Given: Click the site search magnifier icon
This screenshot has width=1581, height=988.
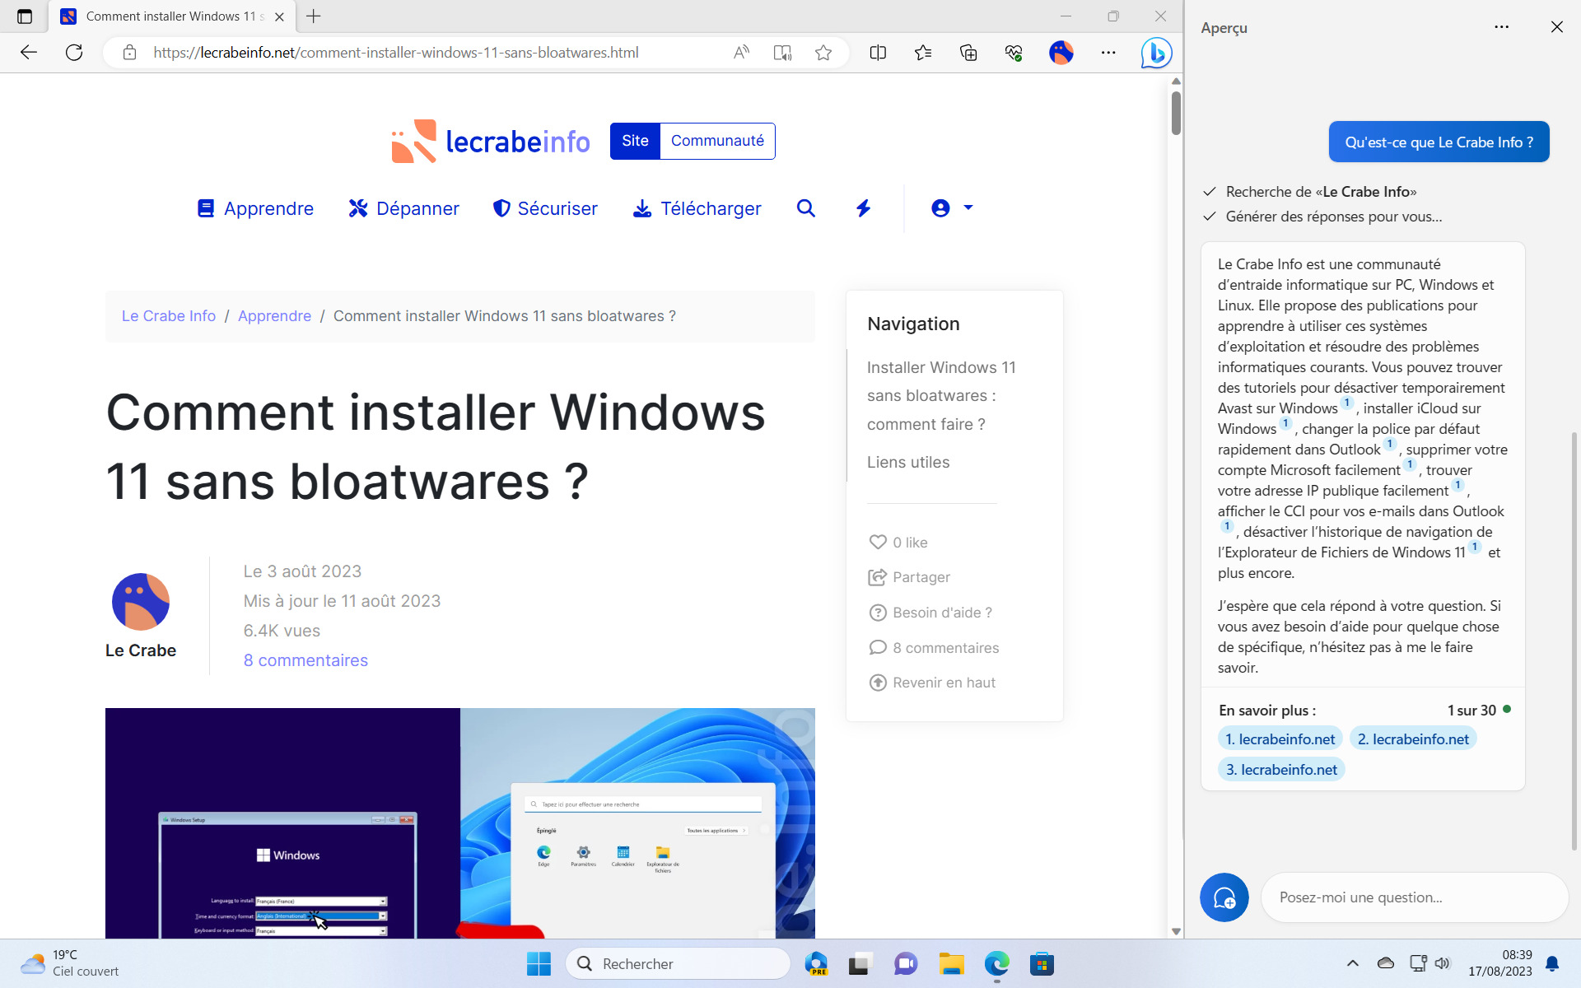Looking at the screenshot, I should point(806,208).
